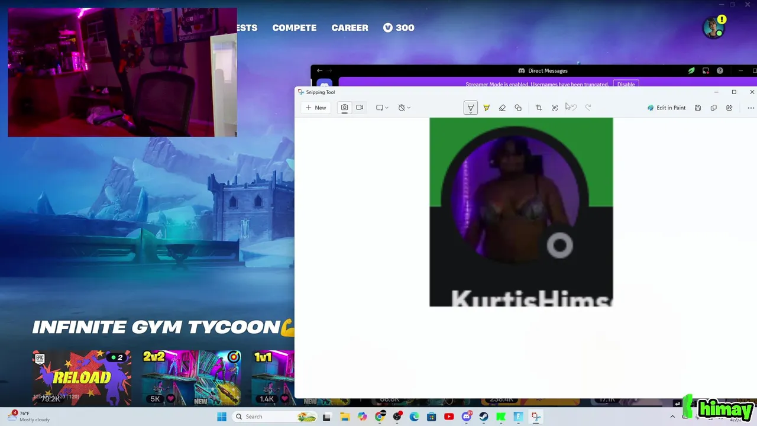This screenshot has height=426, width=757.
Task: Select the Ballpoint pen tool
Action: tap(470, 108)
